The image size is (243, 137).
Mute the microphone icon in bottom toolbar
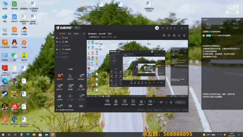141,102
